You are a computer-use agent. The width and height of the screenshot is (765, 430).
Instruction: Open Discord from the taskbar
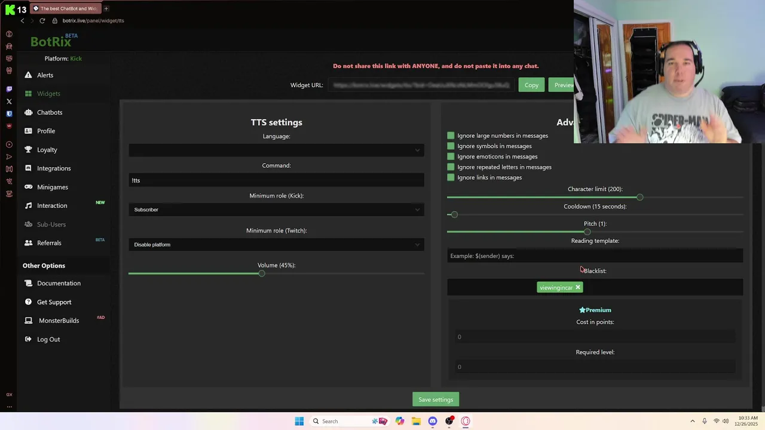[x=433, y=421]
